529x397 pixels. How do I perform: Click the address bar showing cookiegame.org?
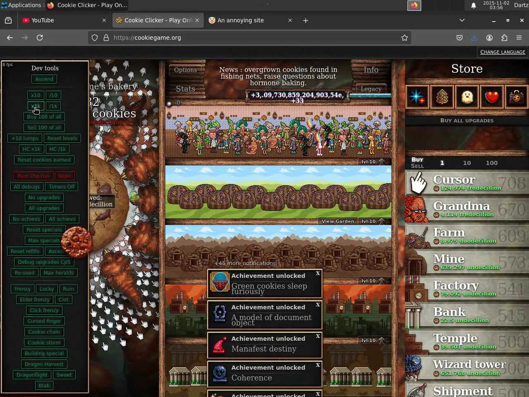[x=249, y=38]
